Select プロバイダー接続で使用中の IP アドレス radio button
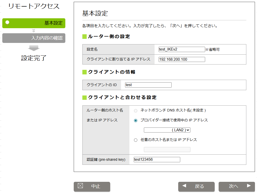257x194 pixels. [135, 120]
